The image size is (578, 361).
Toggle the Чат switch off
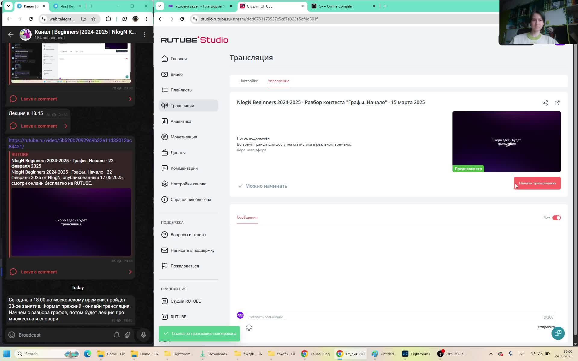(x=556, y=218)
